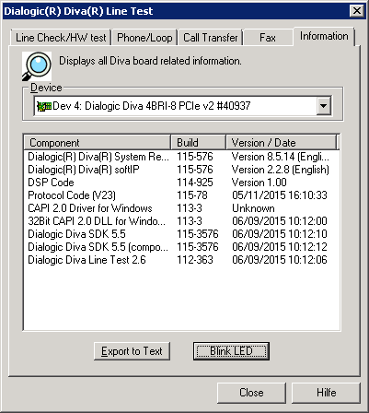369x413 pixels.
Task: Open the Device dropdown arrow
Action: click(x=324, y=106)
